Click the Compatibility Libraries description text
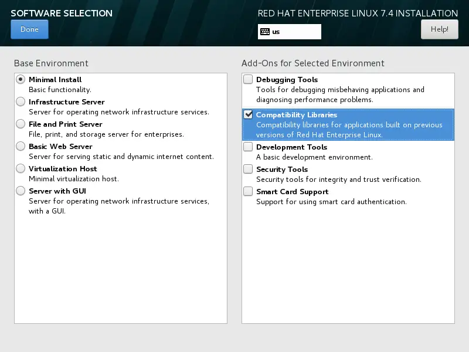This screenshot has height=352, width=469. [349, 130]
